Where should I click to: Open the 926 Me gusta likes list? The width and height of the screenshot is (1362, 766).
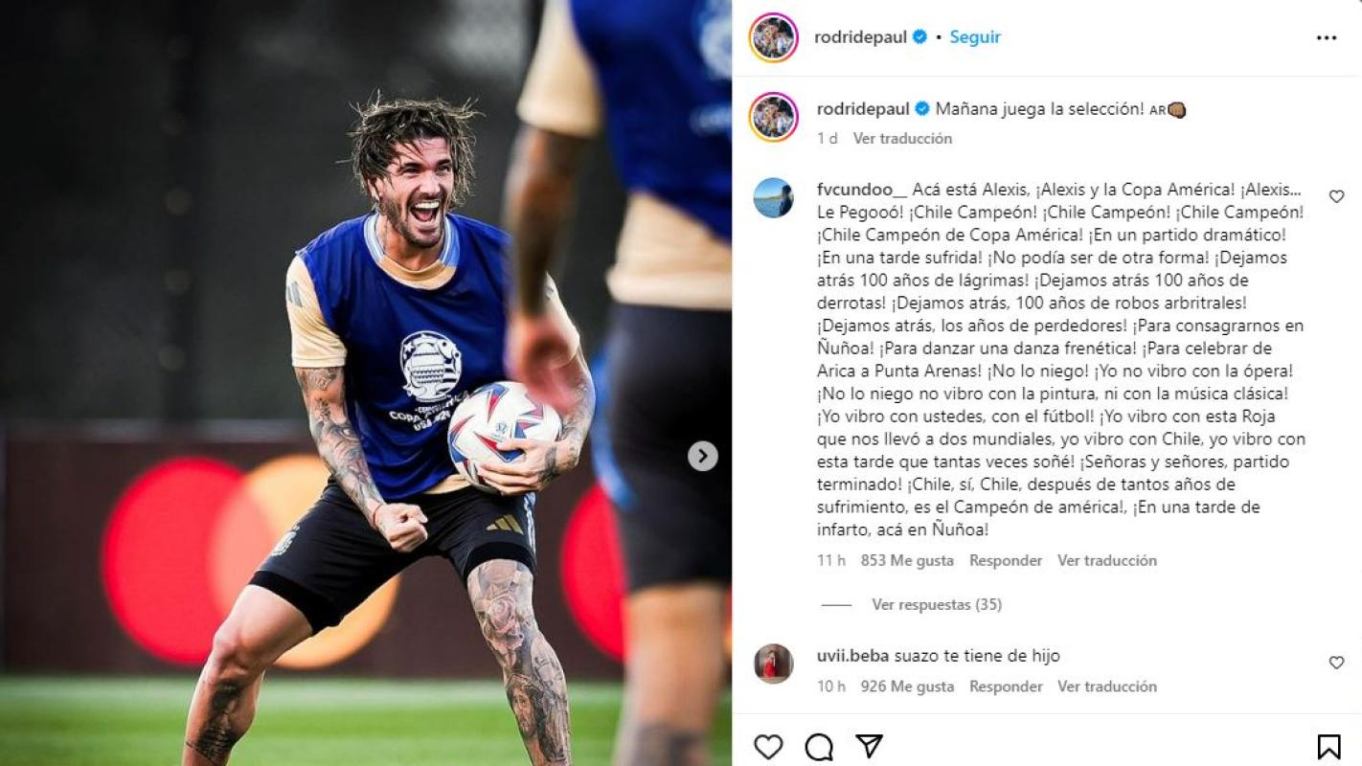tap(907, 687)
